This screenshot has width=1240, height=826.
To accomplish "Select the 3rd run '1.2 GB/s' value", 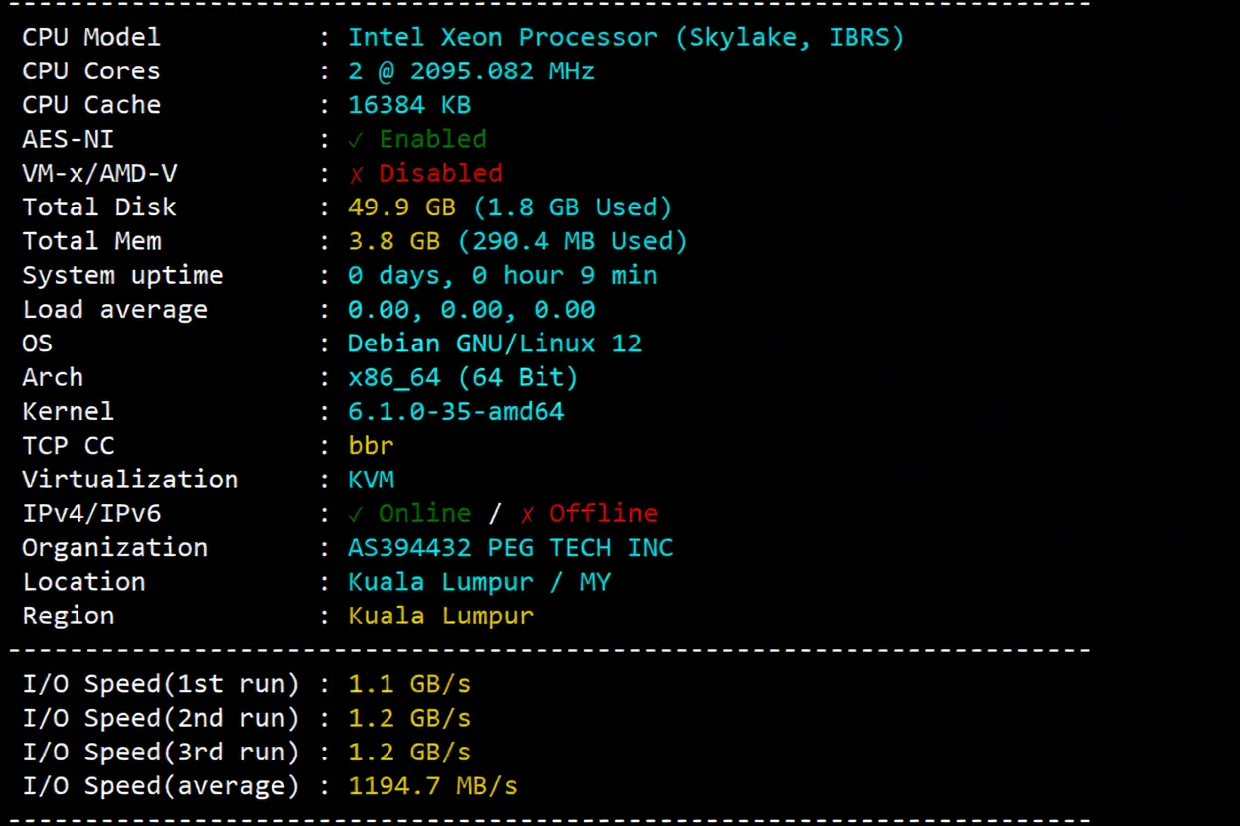I will pos(409,753).
